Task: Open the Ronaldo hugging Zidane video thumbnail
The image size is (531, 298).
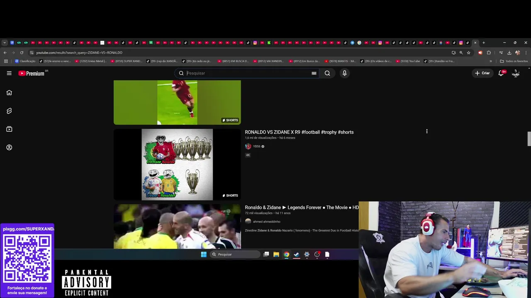Action: click(x=177, y=226)
